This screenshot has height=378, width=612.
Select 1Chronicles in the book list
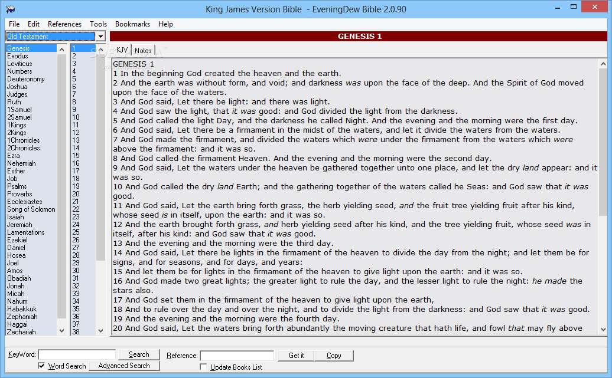pos(31,140)
